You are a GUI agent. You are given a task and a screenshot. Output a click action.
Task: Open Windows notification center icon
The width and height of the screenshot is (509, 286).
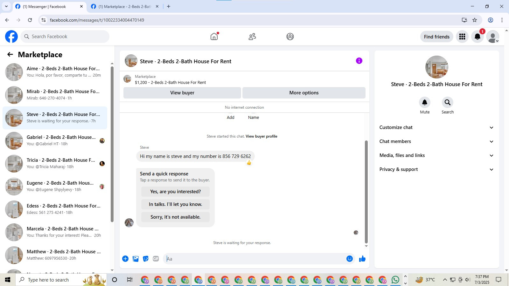[x=499, y=280]
